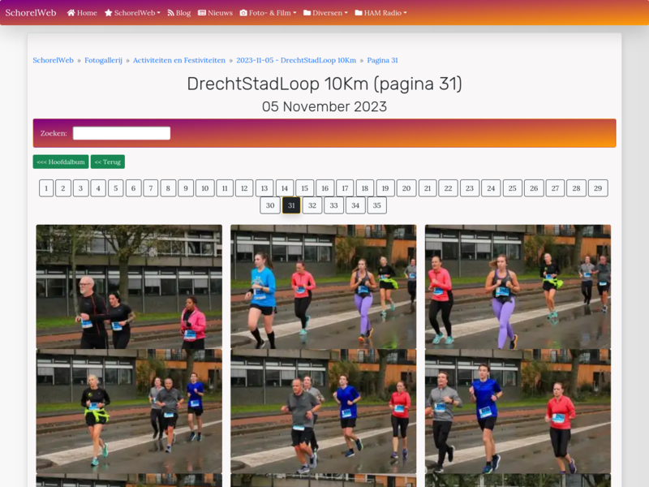
Task: Open photo of grey-haired man in black
Action: point(129,287)
